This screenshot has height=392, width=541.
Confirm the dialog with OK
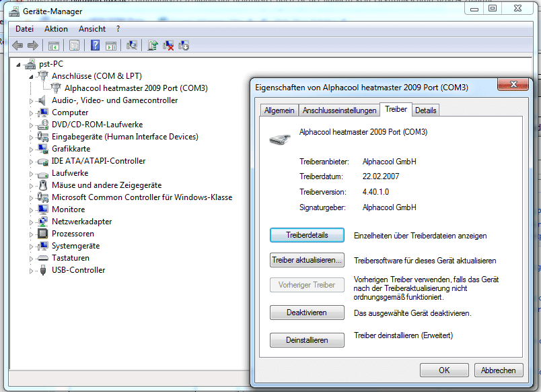(x=444, y=370)
